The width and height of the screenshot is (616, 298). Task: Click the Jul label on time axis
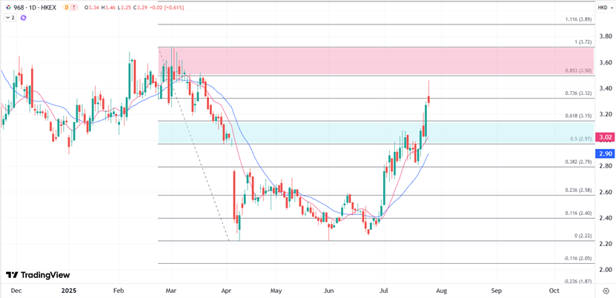pyautogui.click(x=384, y=291)
